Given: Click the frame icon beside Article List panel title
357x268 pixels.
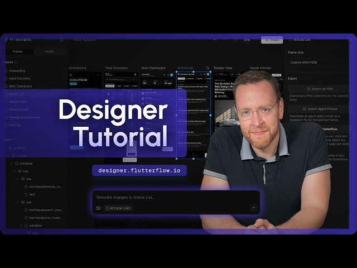Looking at the screenshot, I should coord(290,40).
